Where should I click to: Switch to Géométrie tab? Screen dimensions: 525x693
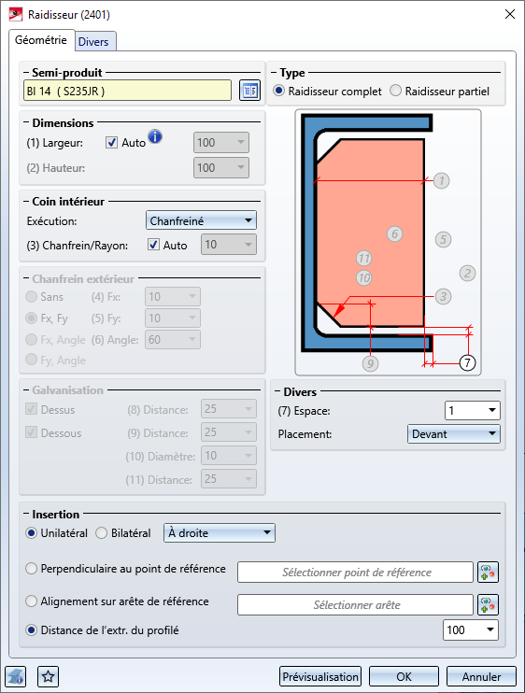tap(41, 40)
